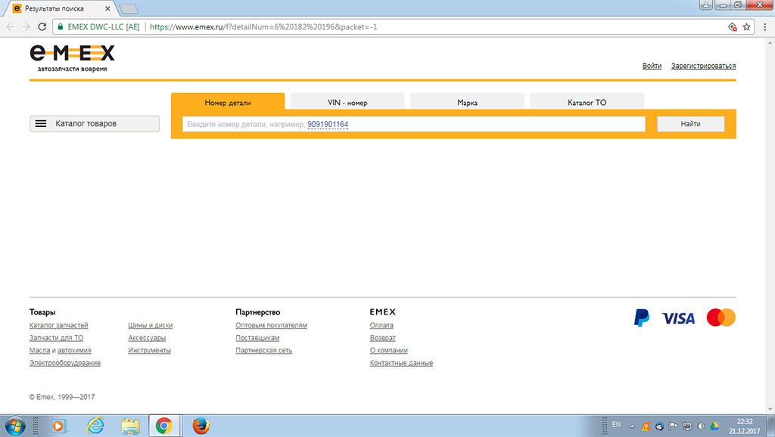Viewport: 775px width, 437px height.
Task: Click the PayPal payment icon
Action: point(640,318)
